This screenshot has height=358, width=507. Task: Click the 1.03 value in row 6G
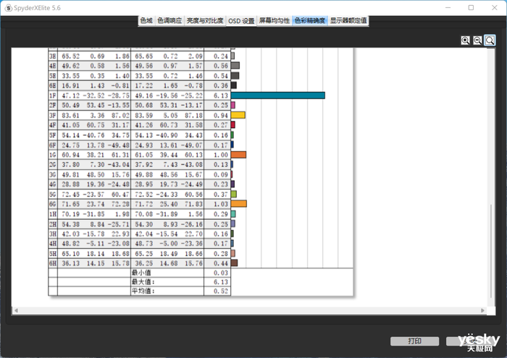tap(221, 204)
